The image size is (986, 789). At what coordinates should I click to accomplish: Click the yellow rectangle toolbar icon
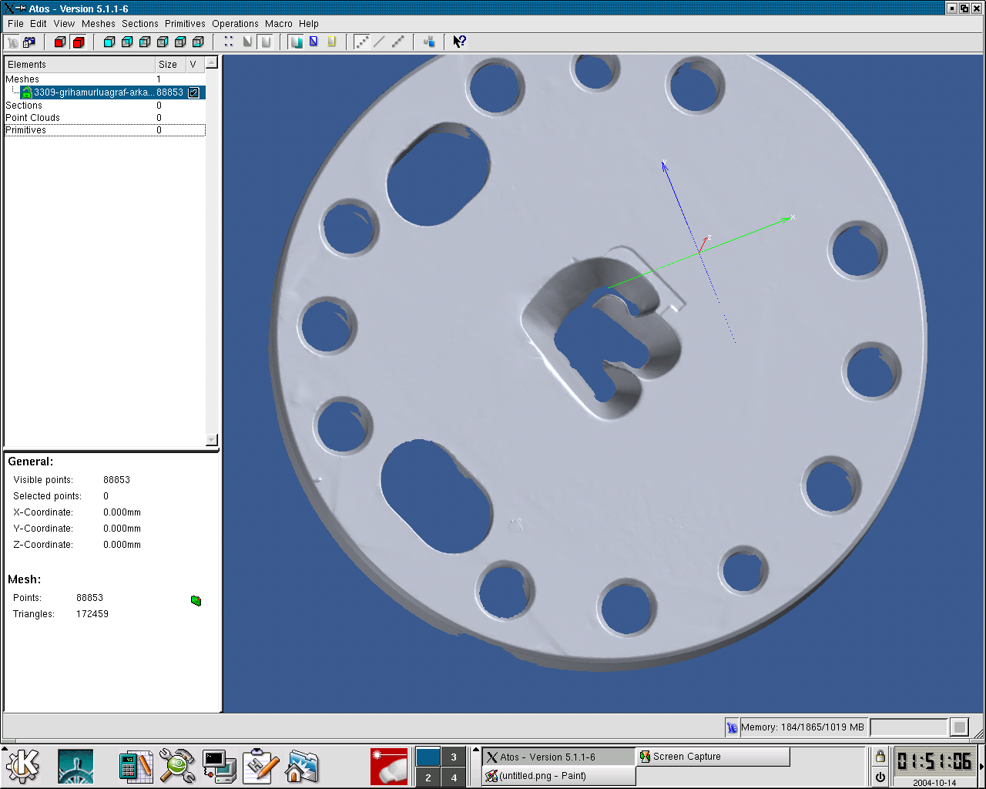click(332, 42)
